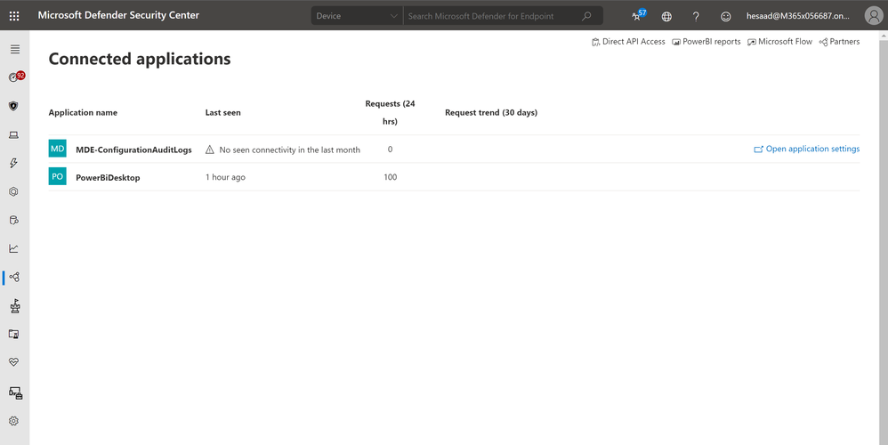888x445 pixels.
Task: Click the 100 requests value
Action: pos(391,177)
